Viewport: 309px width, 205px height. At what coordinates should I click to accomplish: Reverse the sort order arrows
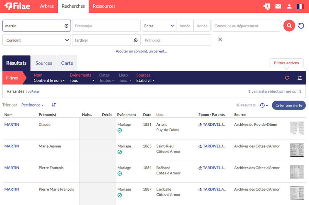point(54,105)
